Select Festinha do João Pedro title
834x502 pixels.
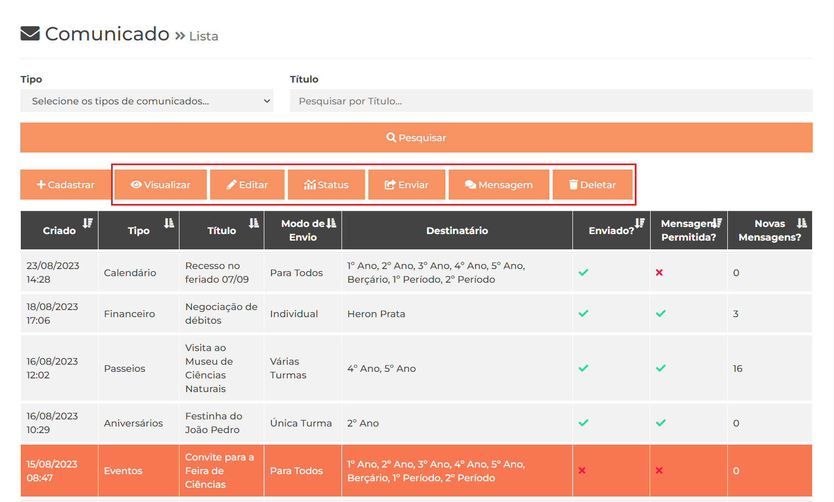coord(222,423)
